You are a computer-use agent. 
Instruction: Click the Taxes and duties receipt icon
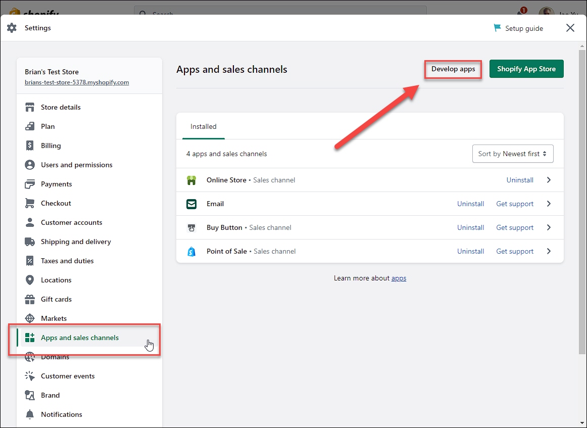click(x=30, y=261)
